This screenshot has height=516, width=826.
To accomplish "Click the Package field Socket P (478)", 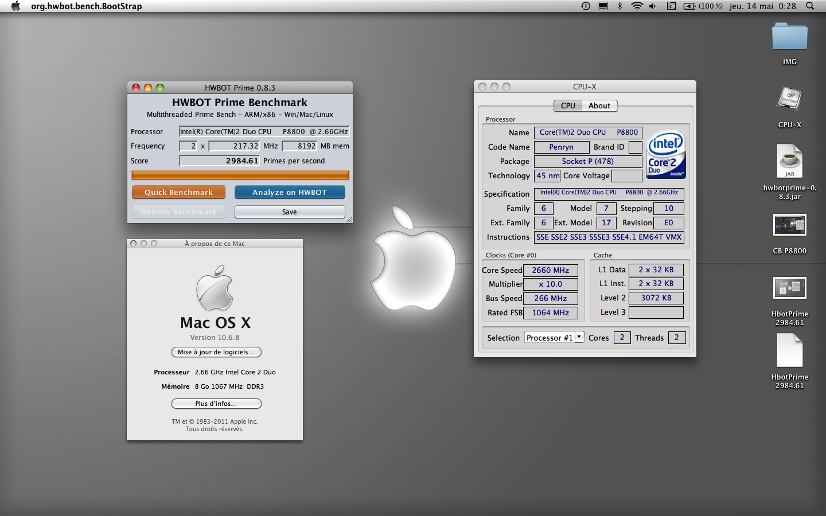I will tap(588, 161).
